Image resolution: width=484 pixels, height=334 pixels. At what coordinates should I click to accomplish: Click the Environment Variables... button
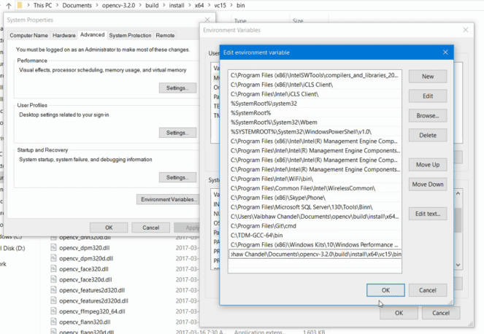(x=168, y=200)
